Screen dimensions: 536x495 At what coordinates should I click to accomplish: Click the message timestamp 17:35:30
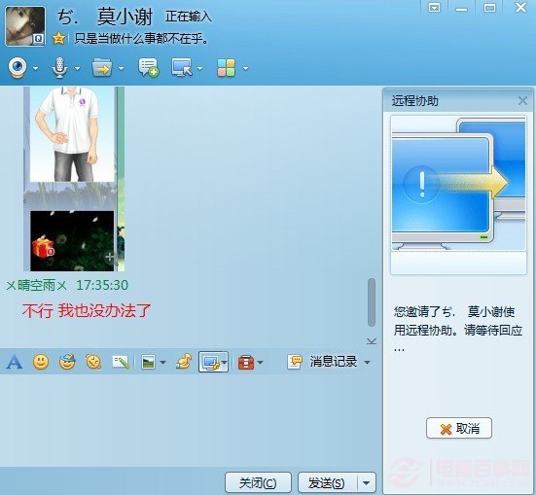pos(102,286)
